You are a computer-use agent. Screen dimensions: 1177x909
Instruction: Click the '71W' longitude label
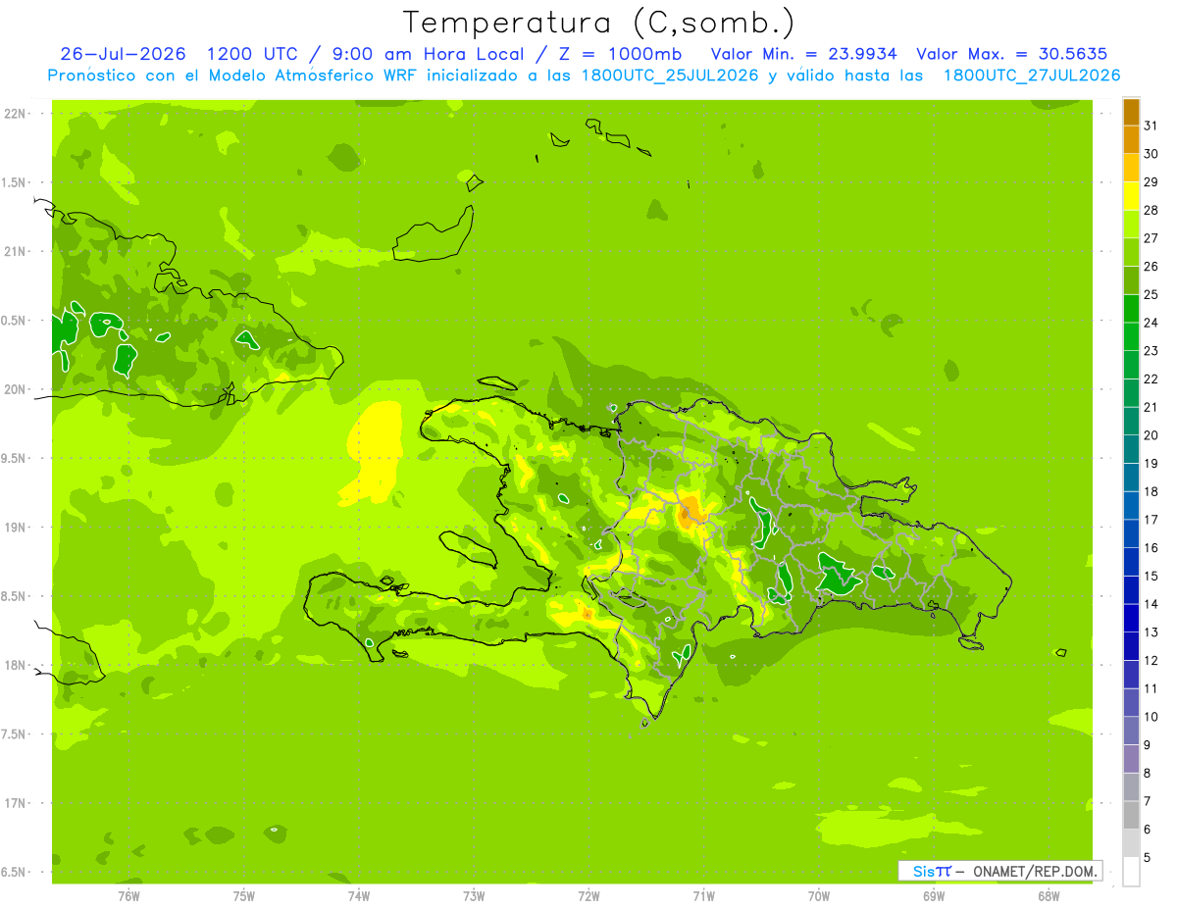[703, 895]
